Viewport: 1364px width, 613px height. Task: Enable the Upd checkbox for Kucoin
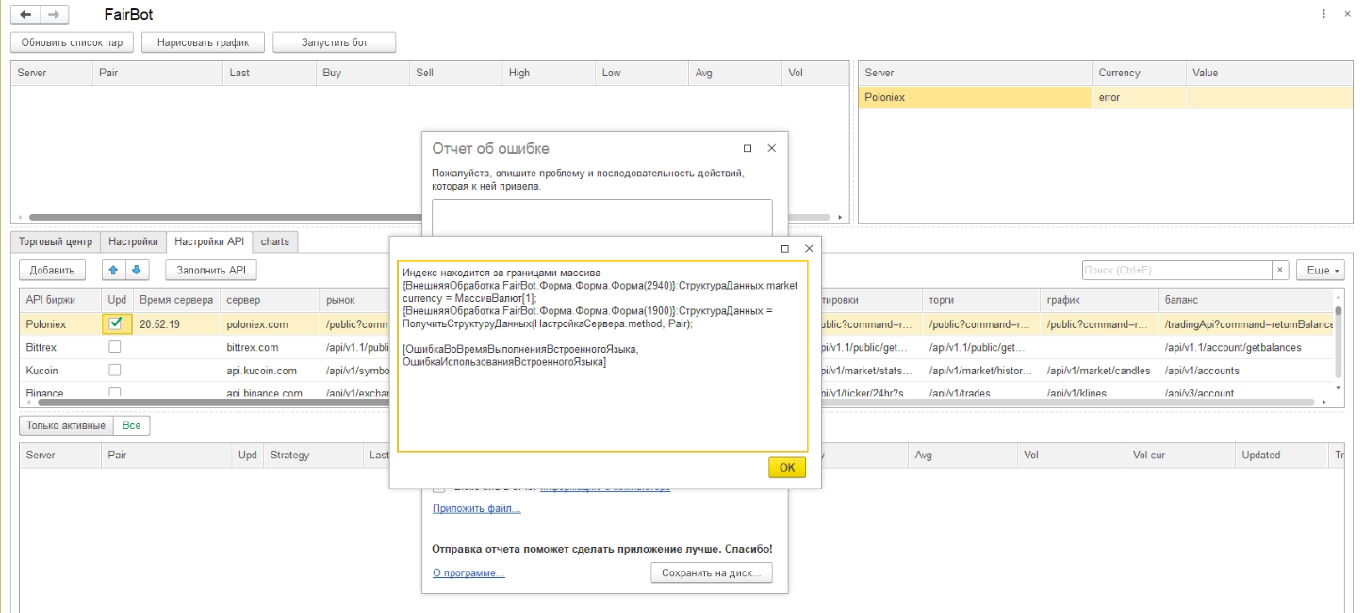pyautogui.click(x=115, y=371)
